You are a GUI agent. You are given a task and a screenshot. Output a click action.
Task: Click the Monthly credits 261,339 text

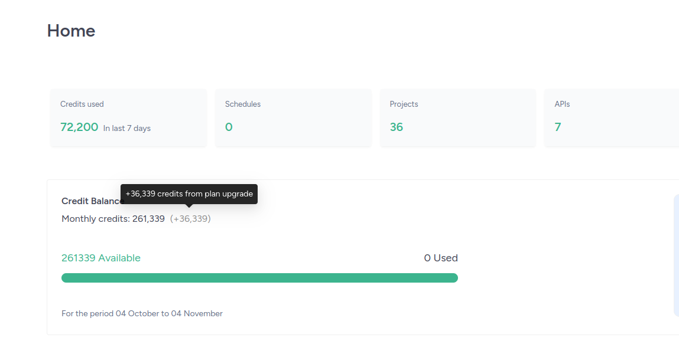click(113, 219)
